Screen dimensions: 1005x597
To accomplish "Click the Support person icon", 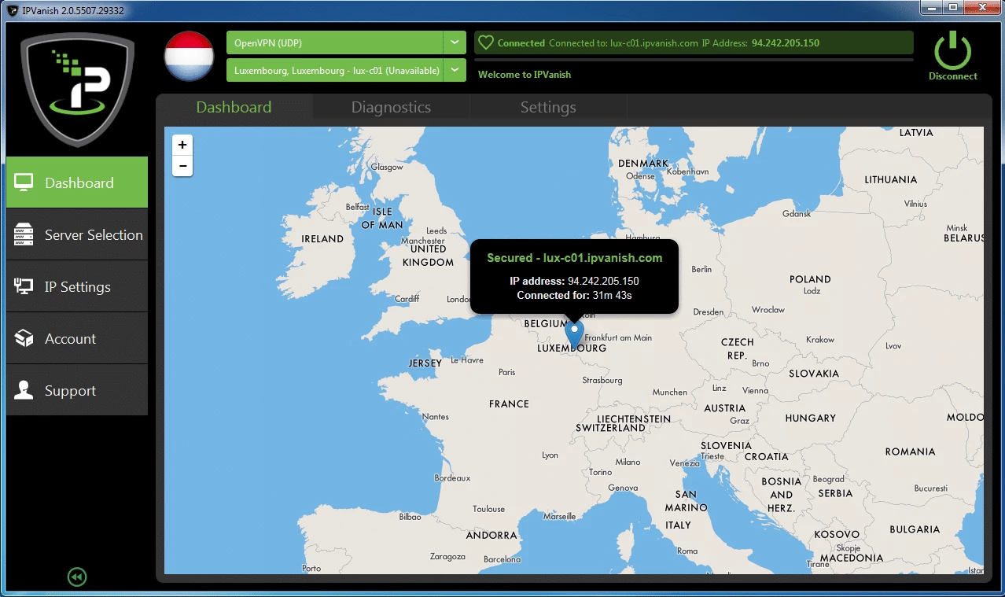I will [x=24, y=390].
